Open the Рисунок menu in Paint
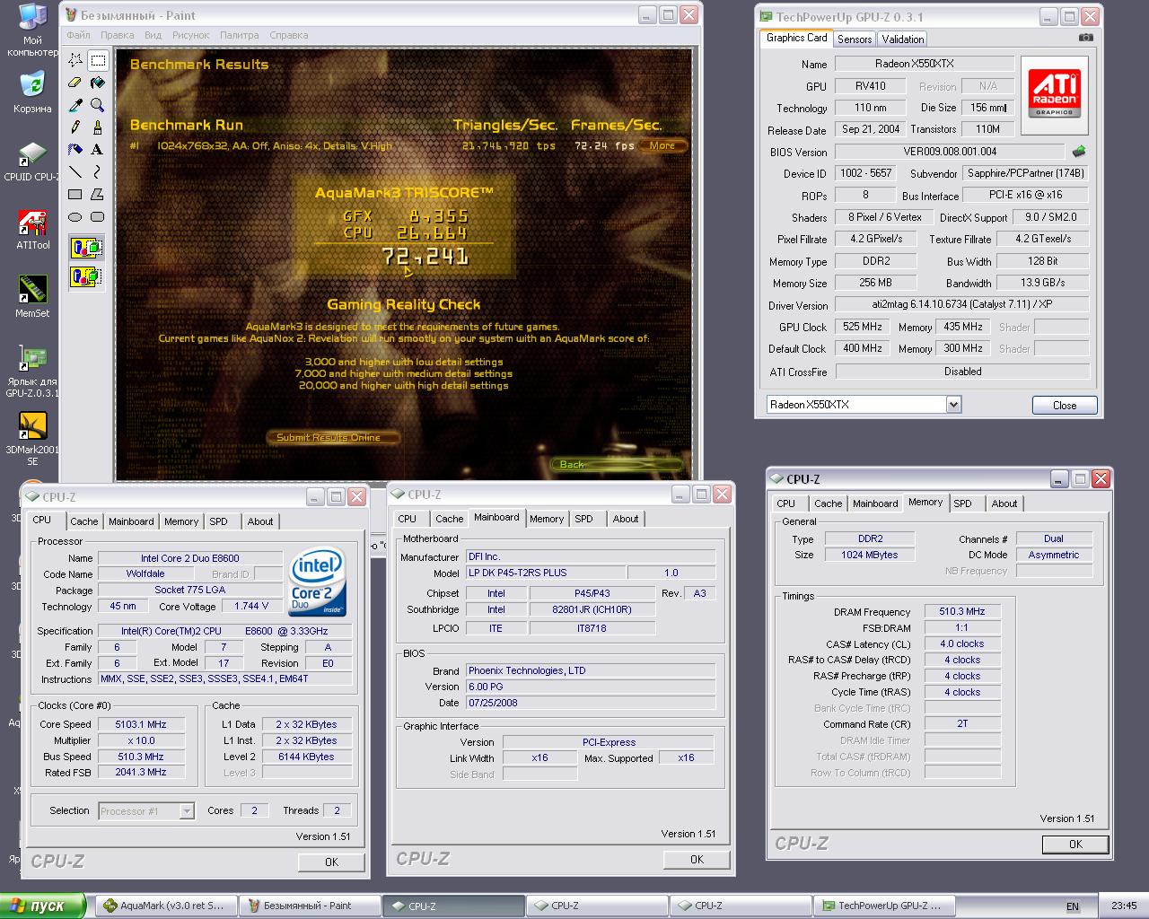The width and height of the screenshot is (1149, 919). (190, 35)
